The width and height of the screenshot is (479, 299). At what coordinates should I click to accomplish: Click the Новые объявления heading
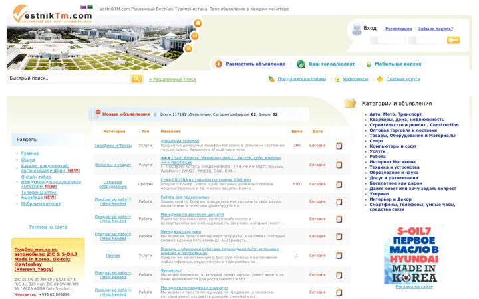tap(126, 114)
